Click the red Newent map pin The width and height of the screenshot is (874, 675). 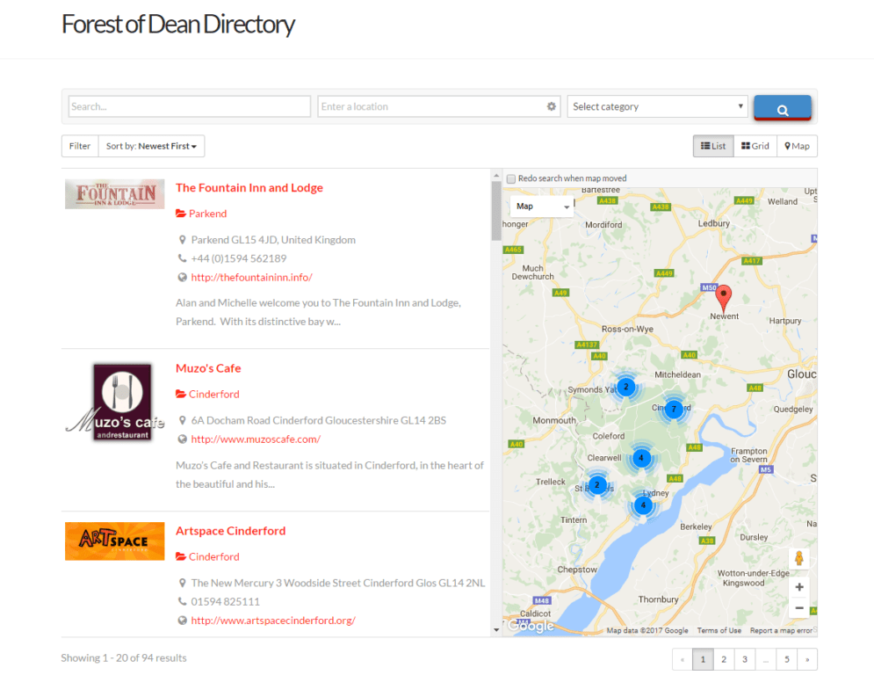[724, 299]
